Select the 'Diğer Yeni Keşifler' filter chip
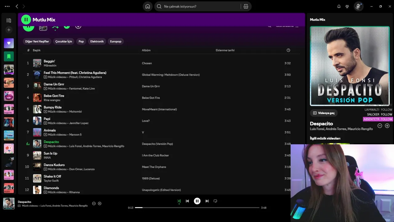This screenshot has width=394, height=222. point(37,41)
